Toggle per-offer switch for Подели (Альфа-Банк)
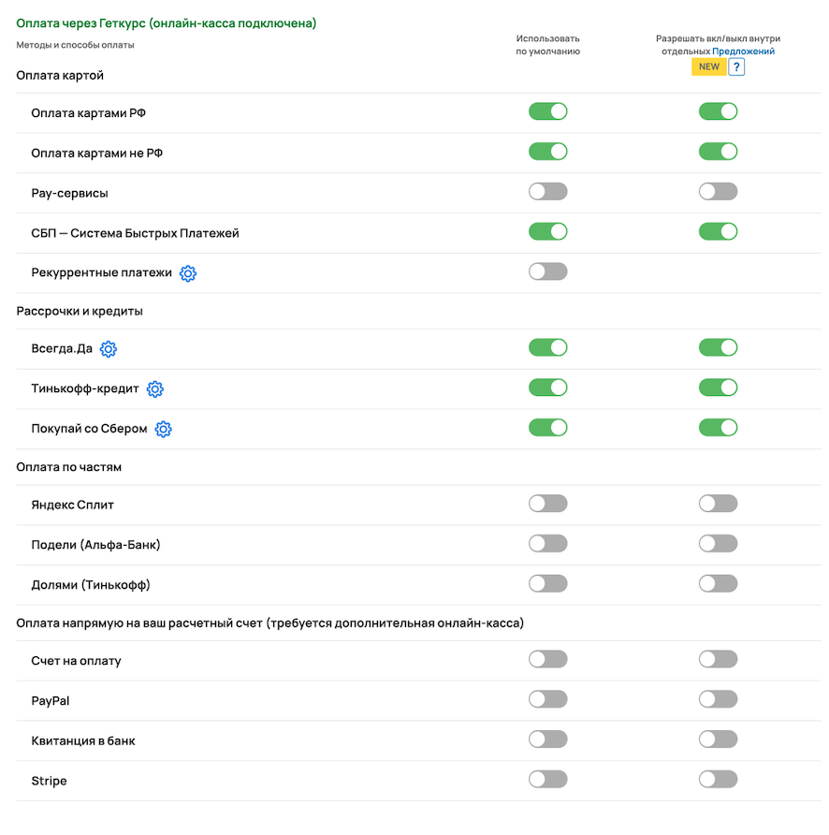 click(718, 544)
